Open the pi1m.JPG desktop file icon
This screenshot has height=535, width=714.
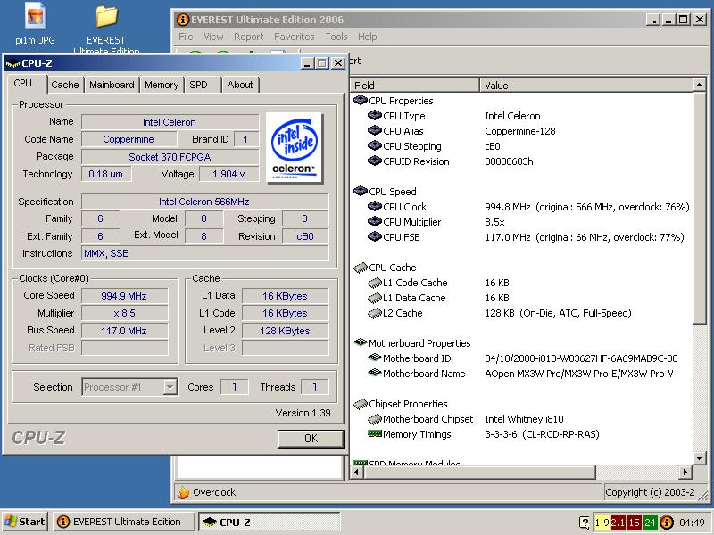(x=35, y=16)
